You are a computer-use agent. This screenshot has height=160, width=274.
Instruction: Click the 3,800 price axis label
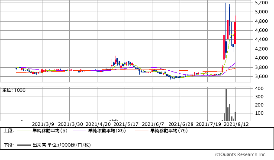click(261, 67)
